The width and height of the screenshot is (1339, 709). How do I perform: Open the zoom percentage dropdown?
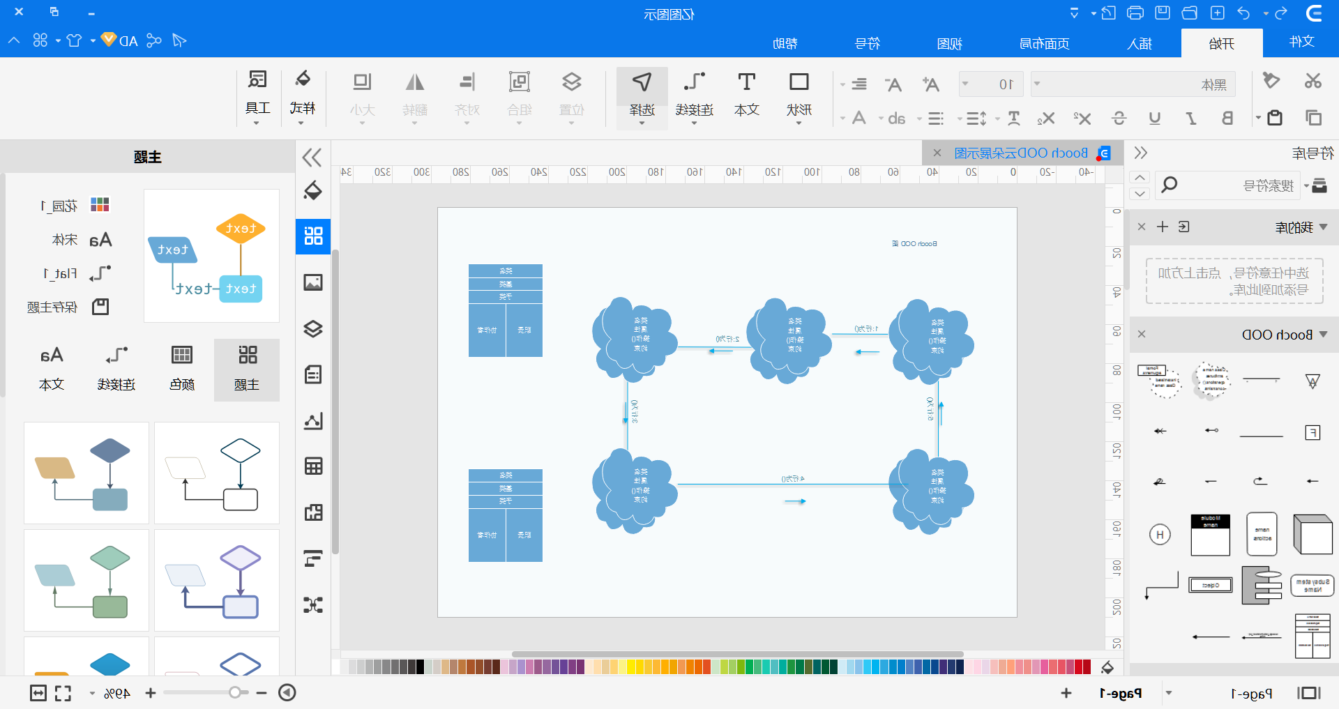pos(92,693)
